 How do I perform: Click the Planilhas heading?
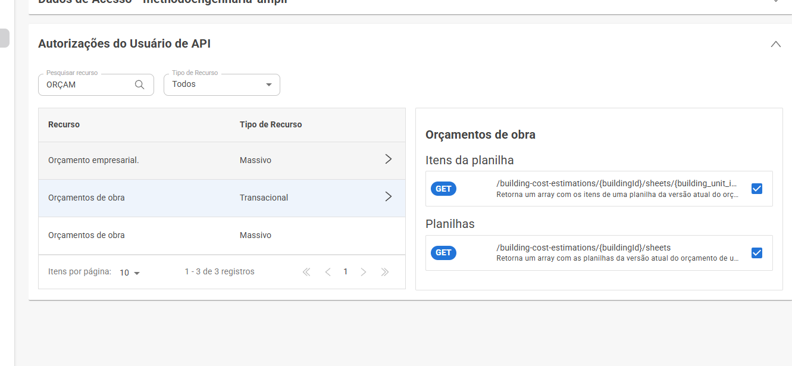point(450,224)
